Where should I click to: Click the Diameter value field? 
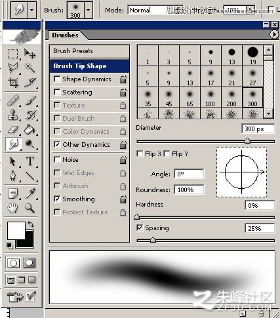(x=258, y=129)
